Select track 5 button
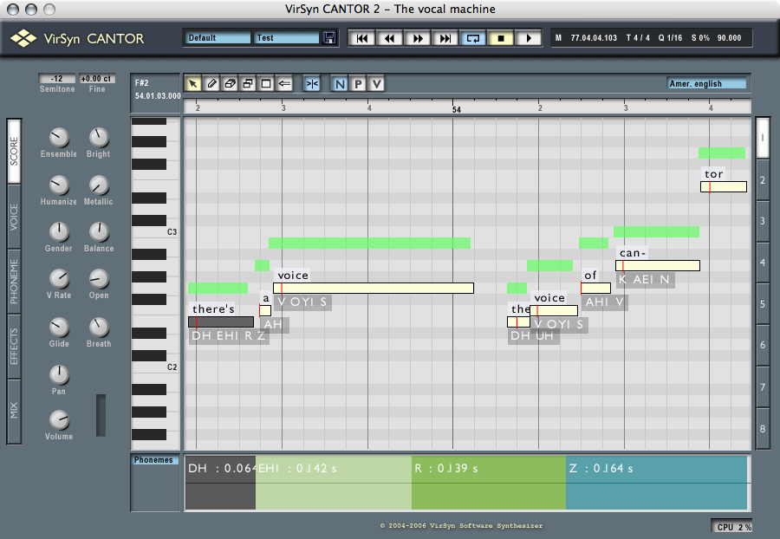Viewport: 780px width, 539px height. (x=763, y=304)
